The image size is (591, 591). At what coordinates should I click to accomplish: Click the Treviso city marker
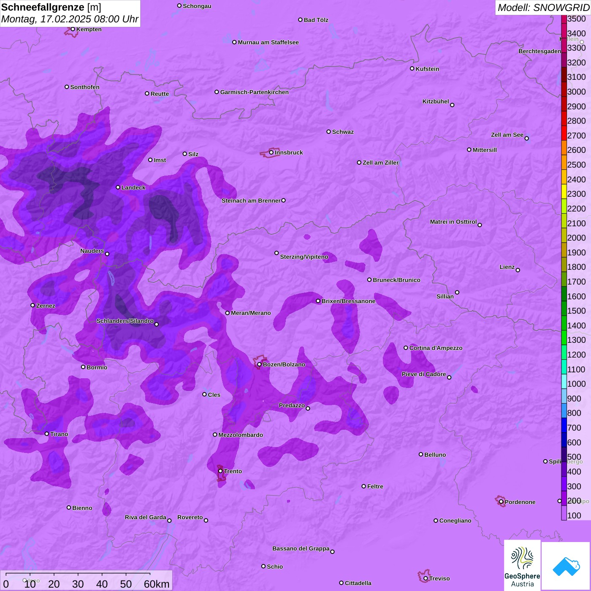(x=426, y=578)
